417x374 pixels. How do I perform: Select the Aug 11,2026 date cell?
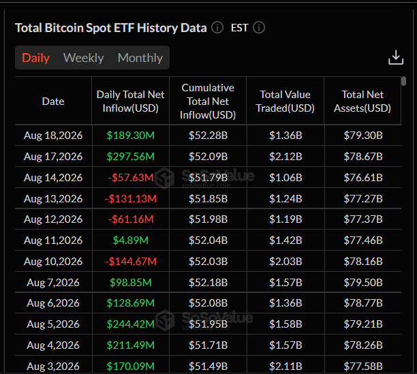click(x=53, y=240)
